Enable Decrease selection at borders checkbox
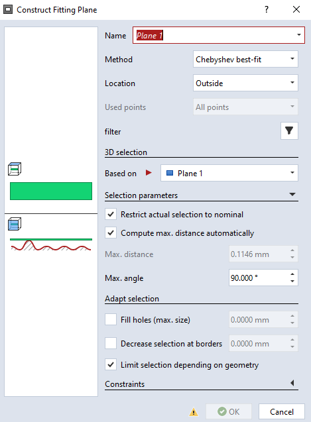This screenshot has height=422, width=311. click(111, 343)
